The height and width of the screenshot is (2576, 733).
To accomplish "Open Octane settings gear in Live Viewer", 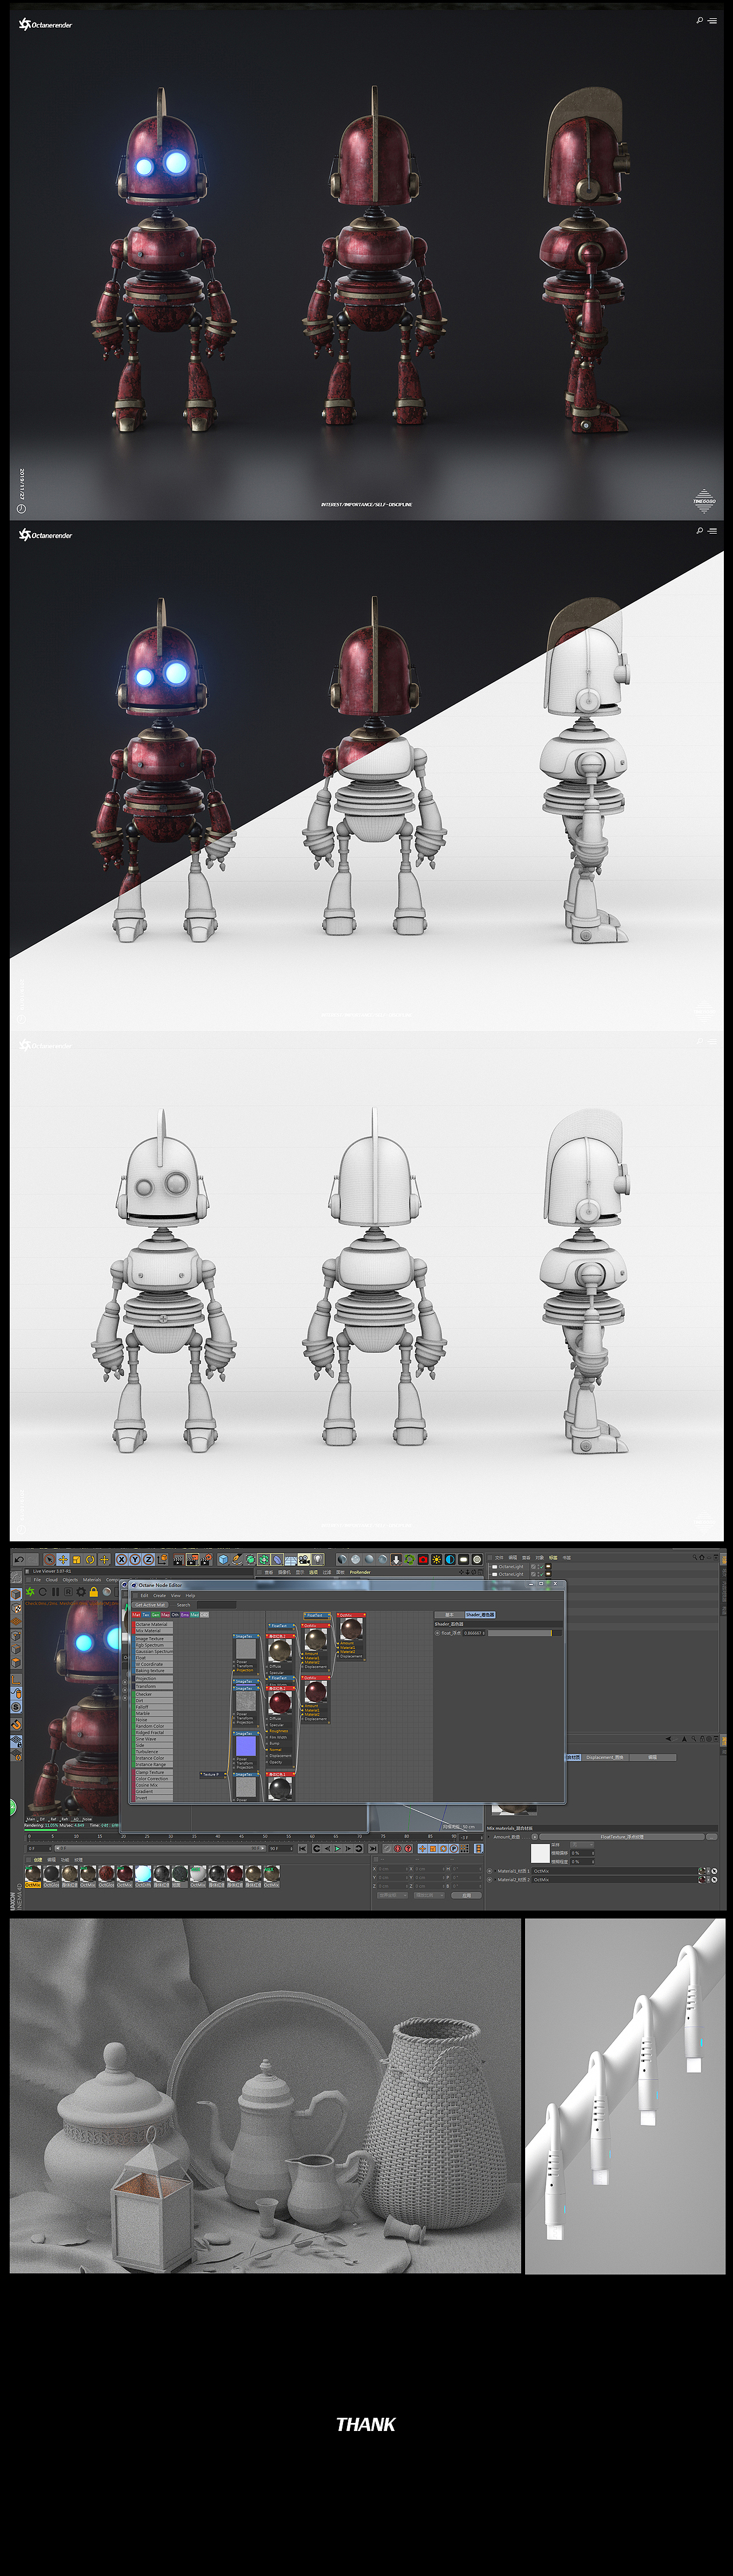I will coord(81,1592).
